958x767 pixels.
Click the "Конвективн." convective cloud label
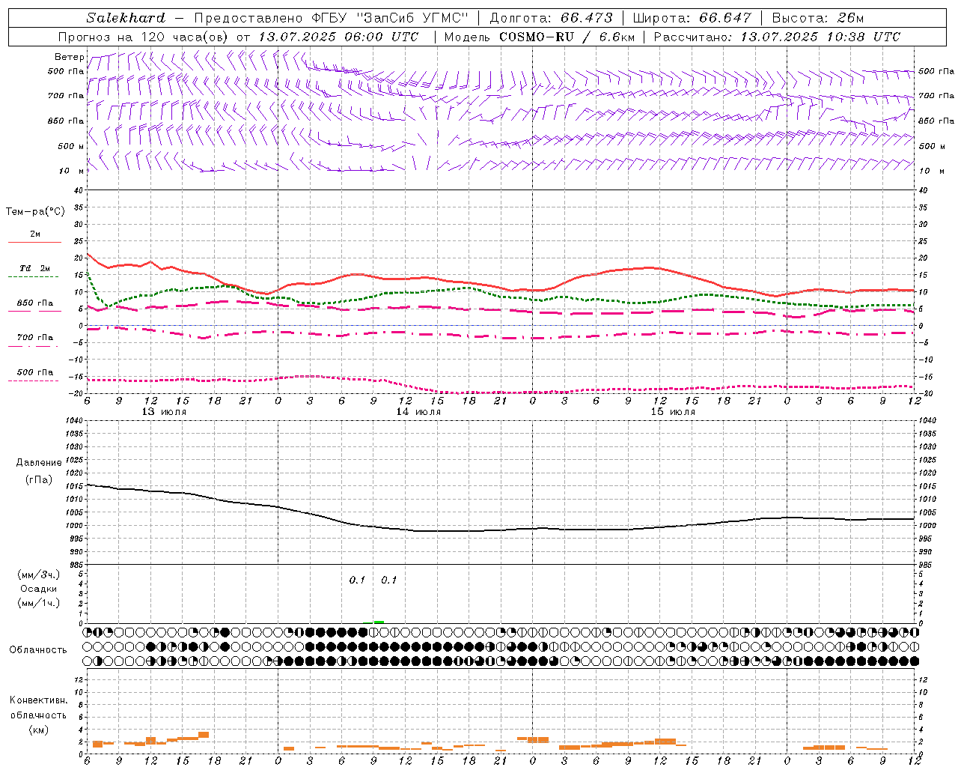[39, 700]
